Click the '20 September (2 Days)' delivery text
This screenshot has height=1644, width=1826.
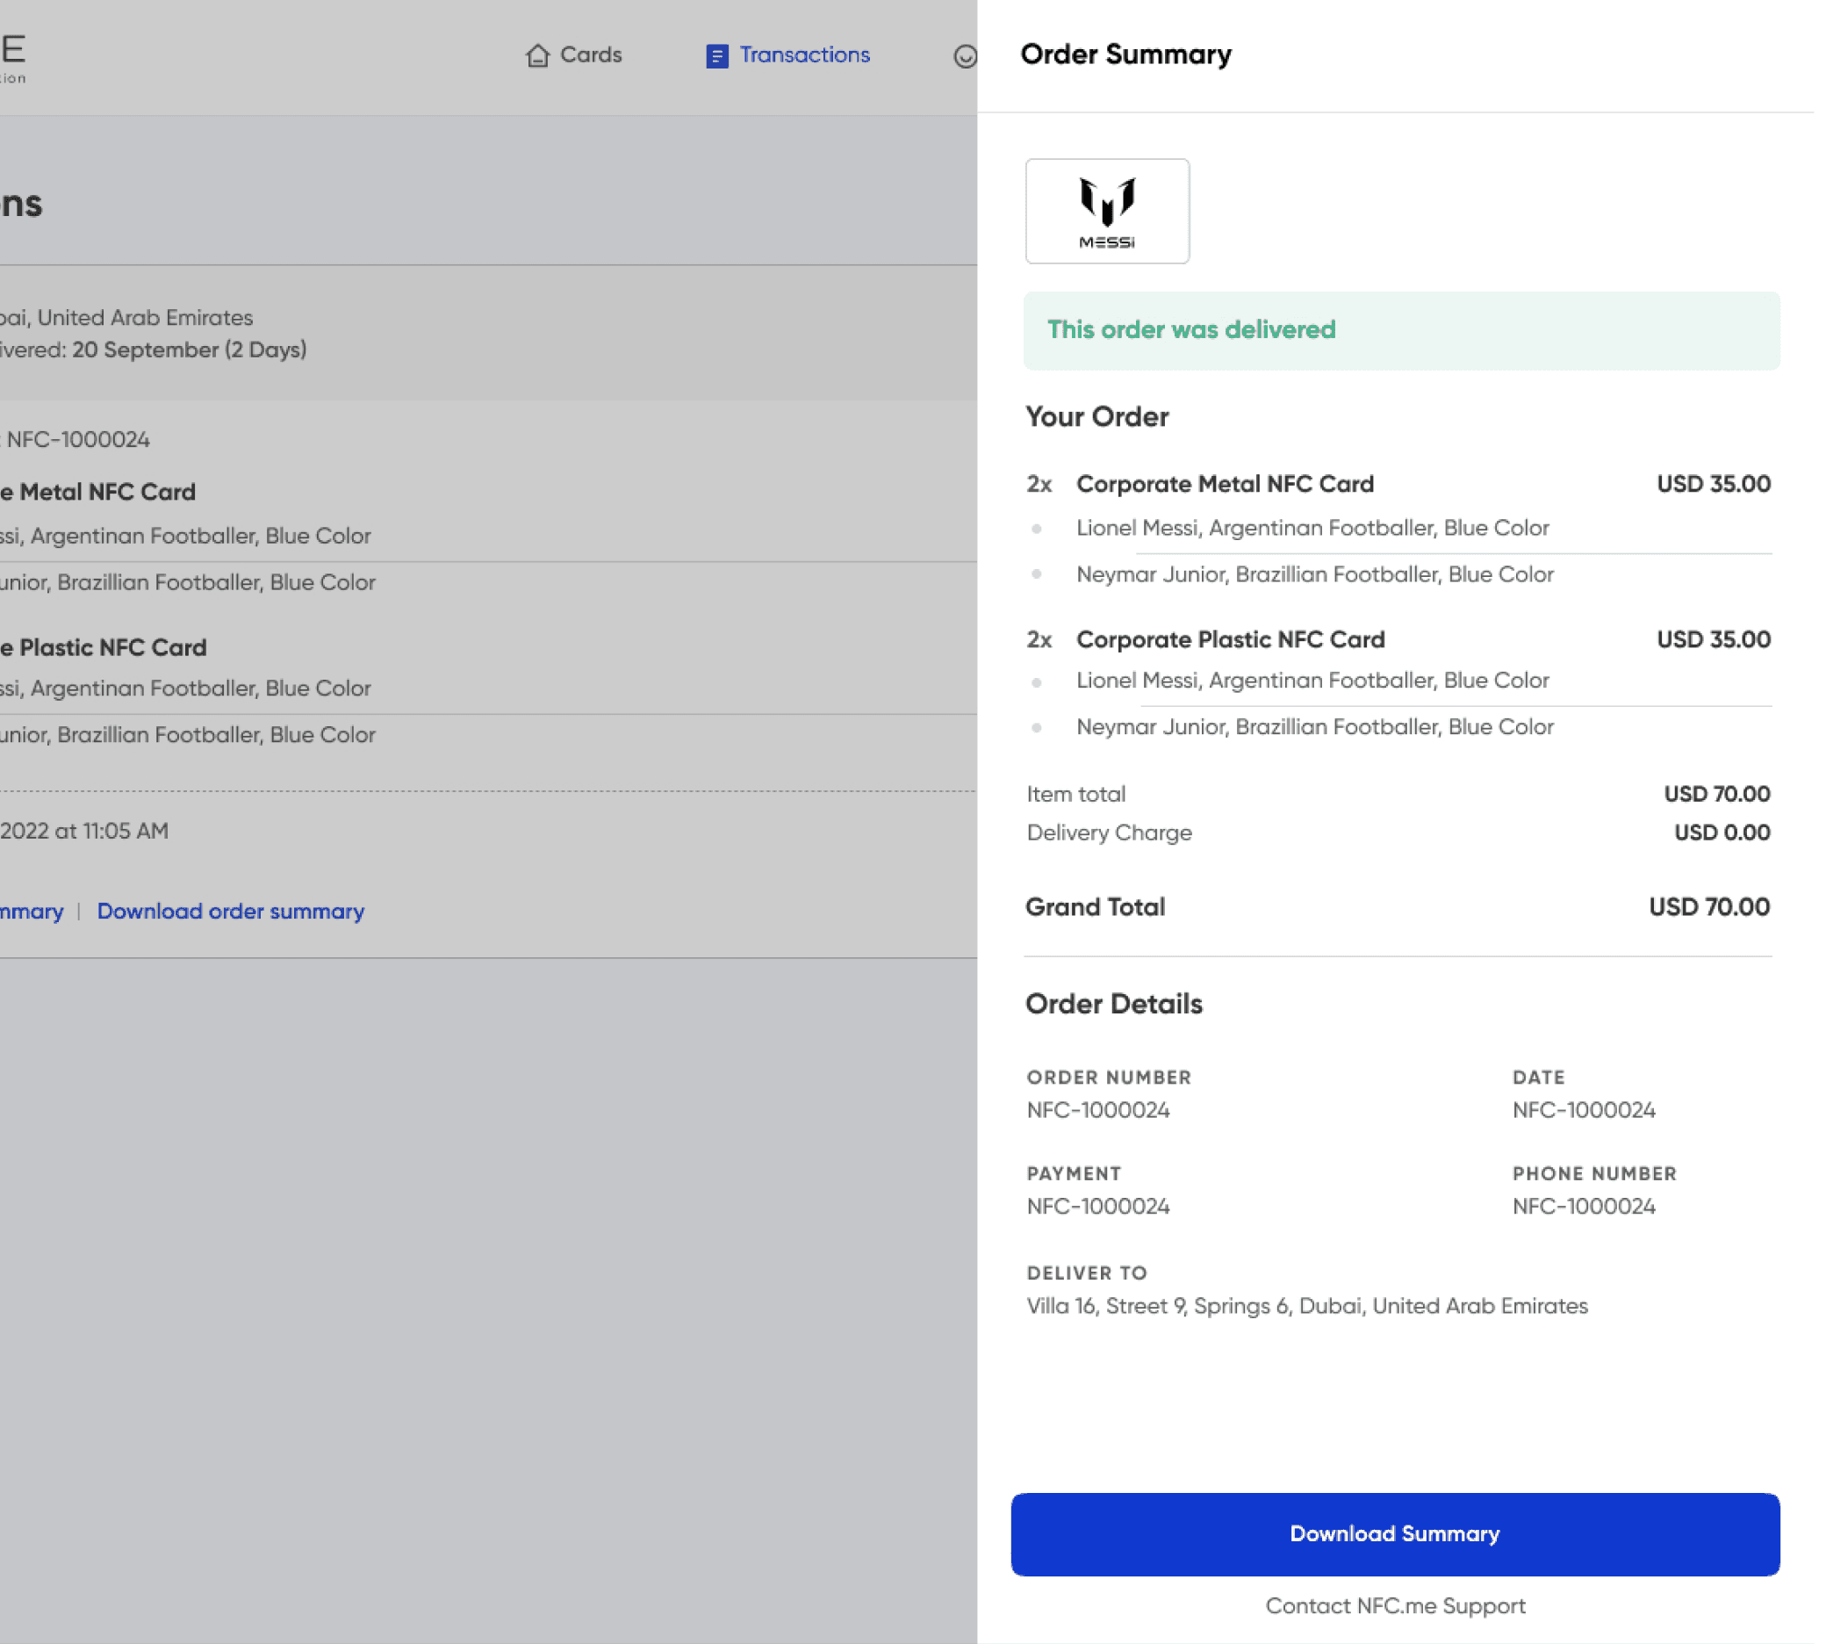[190, 350]
